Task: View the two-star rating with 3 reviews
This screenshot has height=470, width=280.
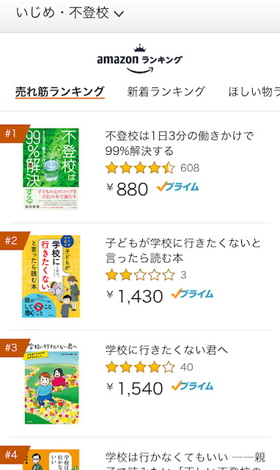Action: point(146,275)
